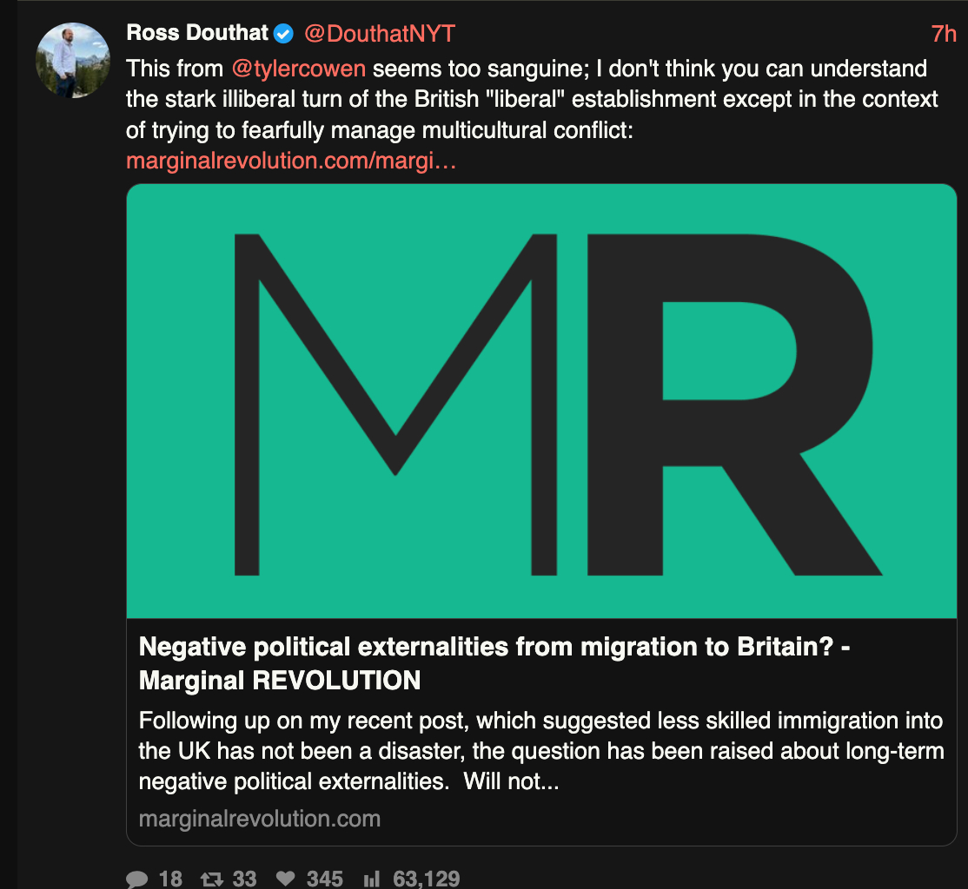The height and width of the screenshot is (889, 968).
Task: Click the marginalrevolution.com domain label on the card
Action: click(259, 819)
